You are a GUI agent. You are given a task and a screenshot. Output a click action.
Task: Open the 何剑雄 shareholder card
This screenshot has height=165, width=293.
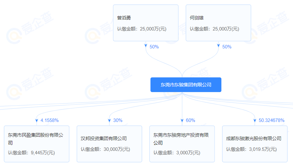tap(218, 23)
